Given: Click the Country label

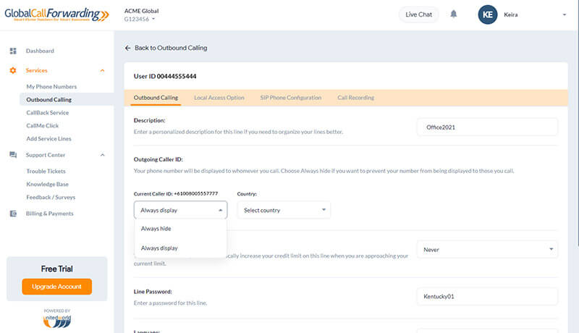Looking at the screenshot, I should (x=247, y=194).
